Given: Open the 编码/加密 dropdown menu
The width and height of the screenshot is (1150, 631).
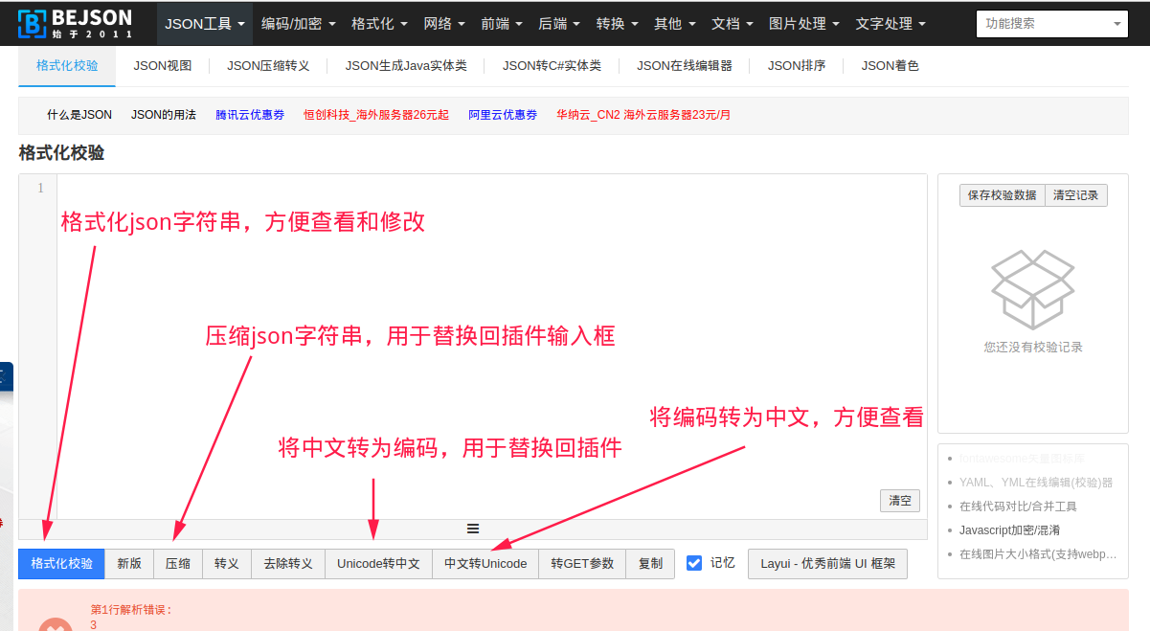Looking at the screenshot, I should [297, 23].
